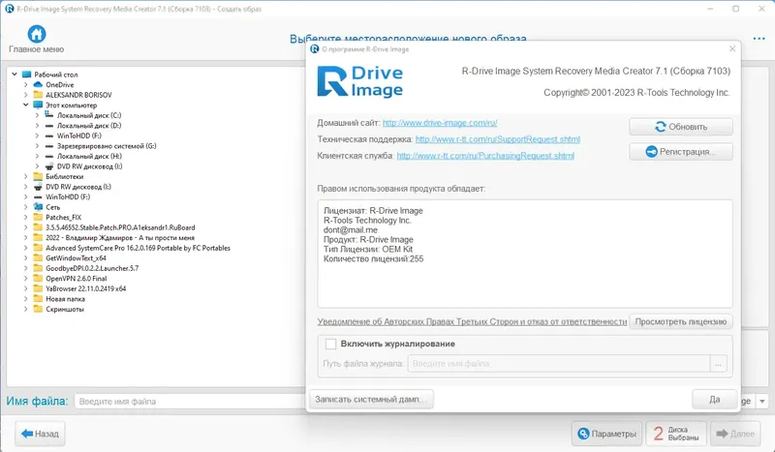Minimize the main R-Drive Image window
The width and height of the screenshot is (775, 452).
pos(710,9)
